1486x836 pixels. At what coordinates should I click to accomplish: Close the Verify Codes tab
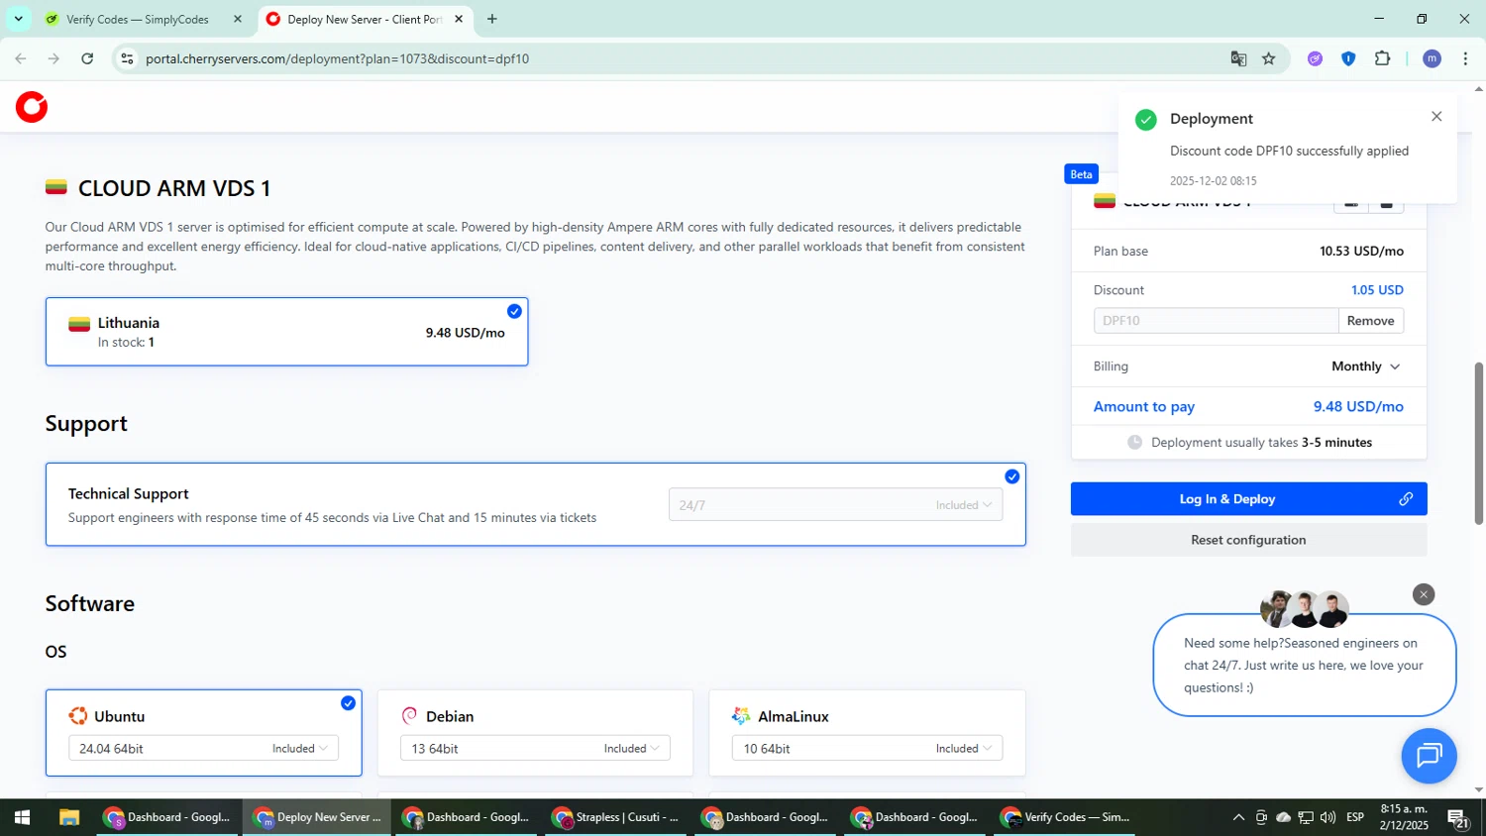[x=238, y=19]
